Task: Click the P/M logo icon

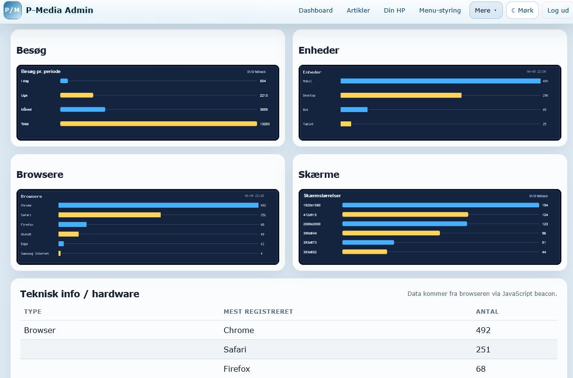Action: coord(13,10)
